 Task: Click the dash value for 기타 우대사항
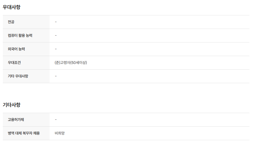pyautogui.click(x=56, y=76)
